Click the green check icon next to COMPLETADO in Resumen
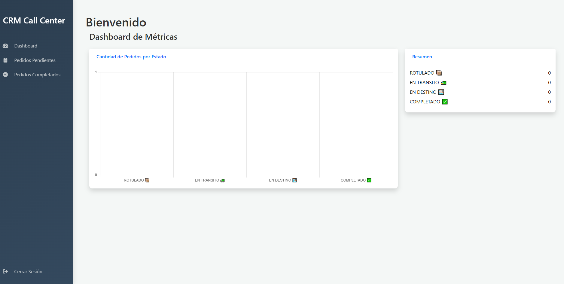The height and width of the screenshot is (284, 564). click(445, 102)
